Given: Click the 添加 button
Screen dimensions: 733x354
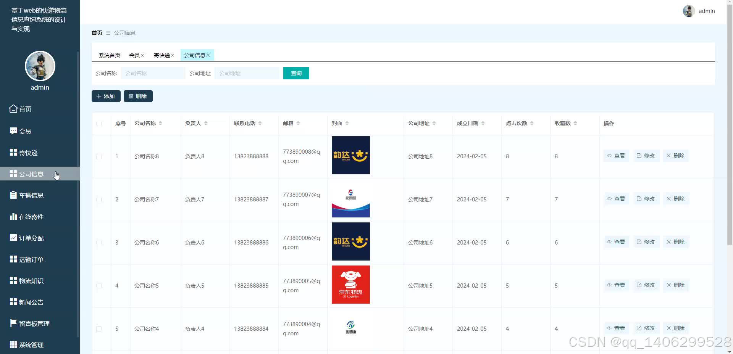Looking at the screenshot, I should (106, 96).
